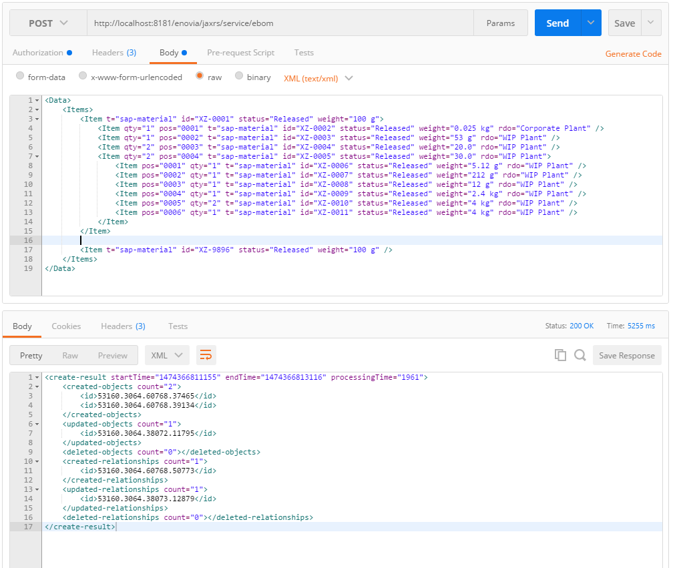Click the Send button

point(557,23)
